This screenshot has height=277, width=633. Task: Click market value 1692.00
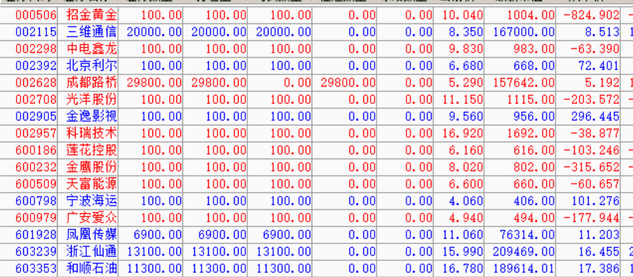click(531, 134)
